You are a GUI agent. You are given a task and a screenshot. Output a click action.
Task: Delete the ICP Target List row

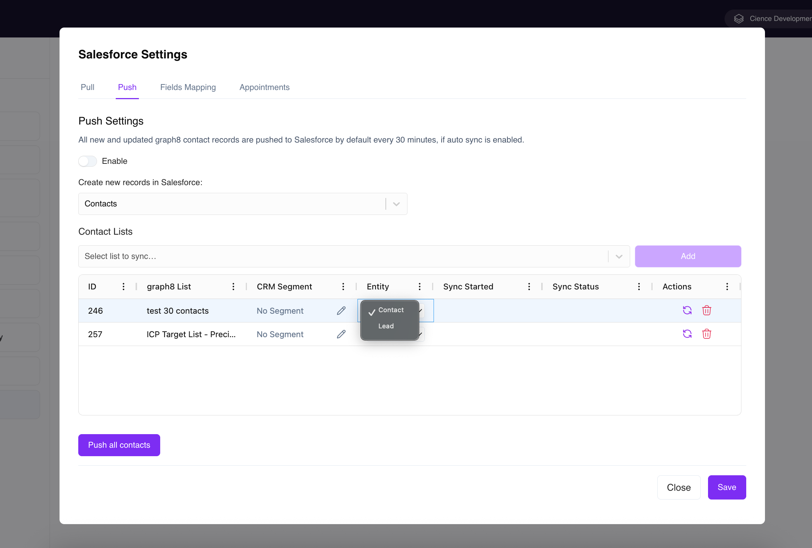coord(707,334)
